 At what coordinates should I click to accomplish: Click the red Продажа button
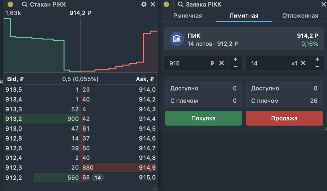click(x=284, y=118)
